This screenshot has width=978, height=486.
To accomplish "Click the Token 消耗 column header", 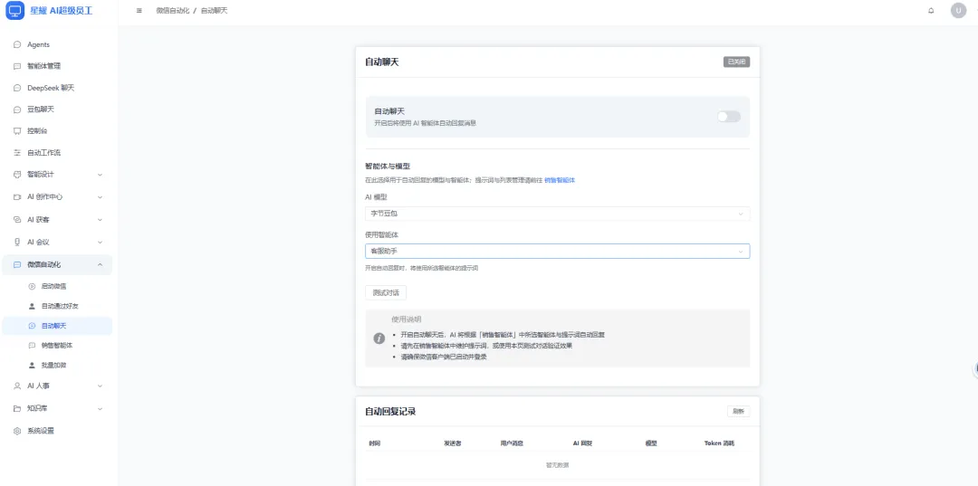I will (x=719, y=443).
